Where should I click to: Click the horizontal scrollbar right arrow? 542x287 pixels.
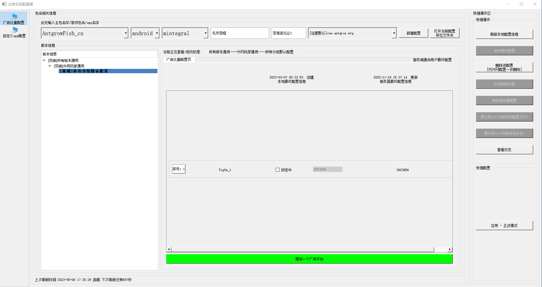(450, 250)
